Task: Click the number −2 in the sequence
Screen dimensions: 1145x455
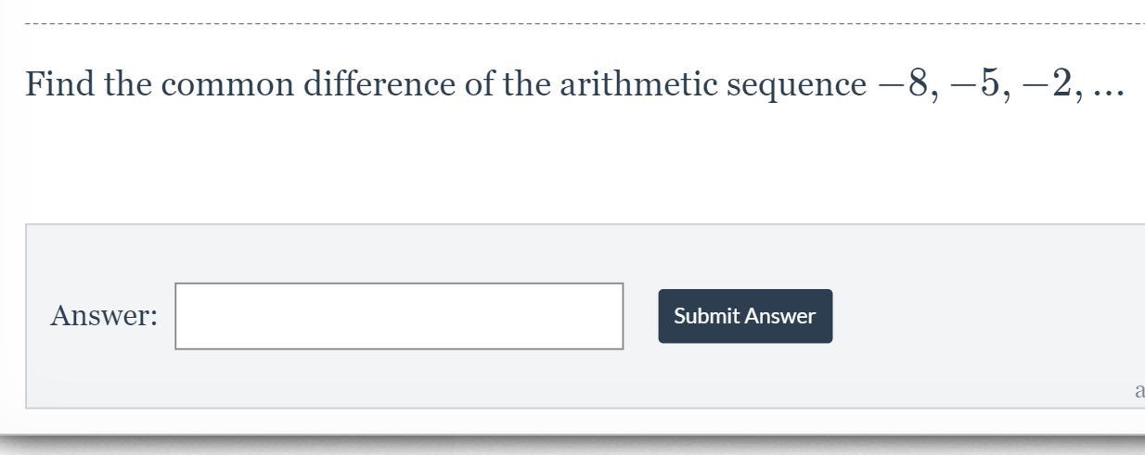Action: (1049, 84)
